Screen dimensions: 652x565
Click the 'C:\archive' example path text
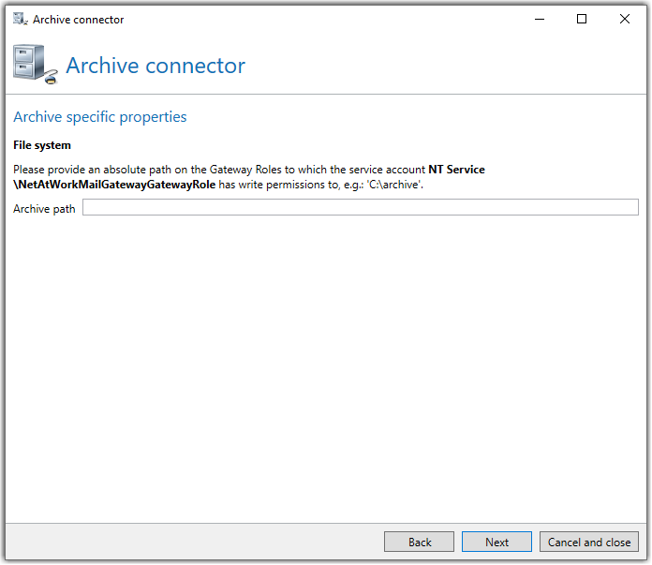(393, 185)
